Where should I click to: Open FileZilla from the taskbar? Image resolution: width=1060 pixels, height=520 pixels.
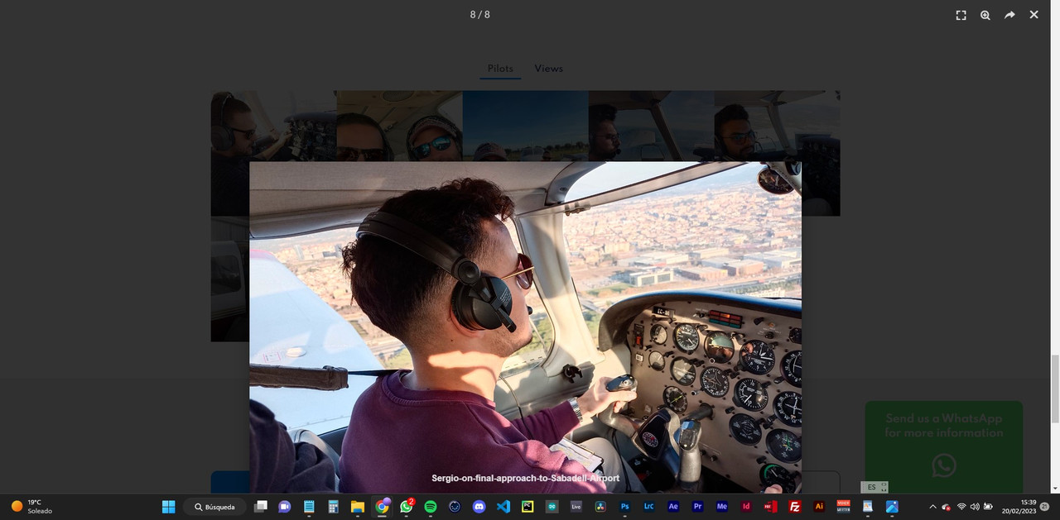pos(795,507)
